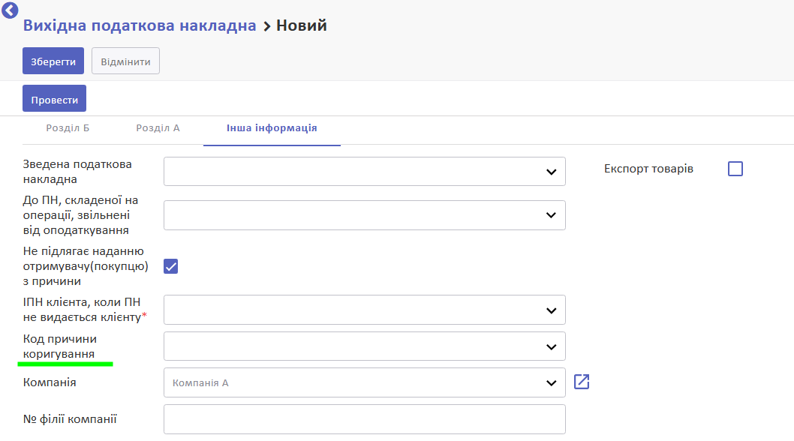This screenshot has height=441, width=794.
Task: Expand Код причини коригування dropdown arrow
Action: pos(552,346)
